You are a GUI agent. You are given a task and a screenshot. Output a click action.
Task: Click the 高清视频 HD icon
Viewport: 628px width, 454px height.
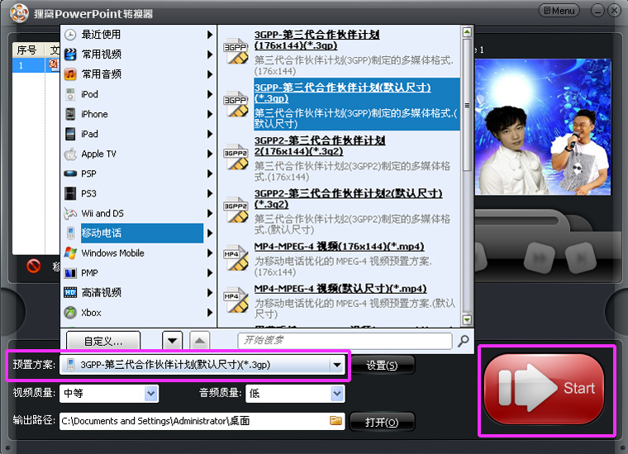click(x=70, y=293)
